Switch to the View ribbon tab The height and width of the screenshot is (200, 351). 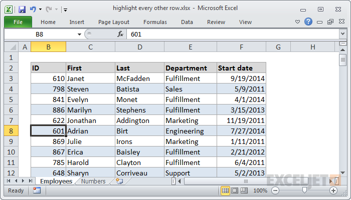coord(245,22)
